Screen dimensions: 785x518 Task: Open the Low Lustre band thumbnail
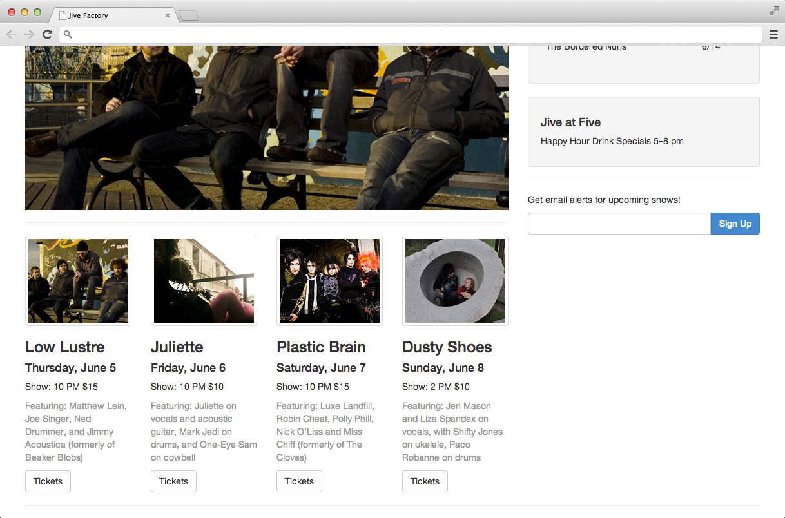(x=78, y=281)
